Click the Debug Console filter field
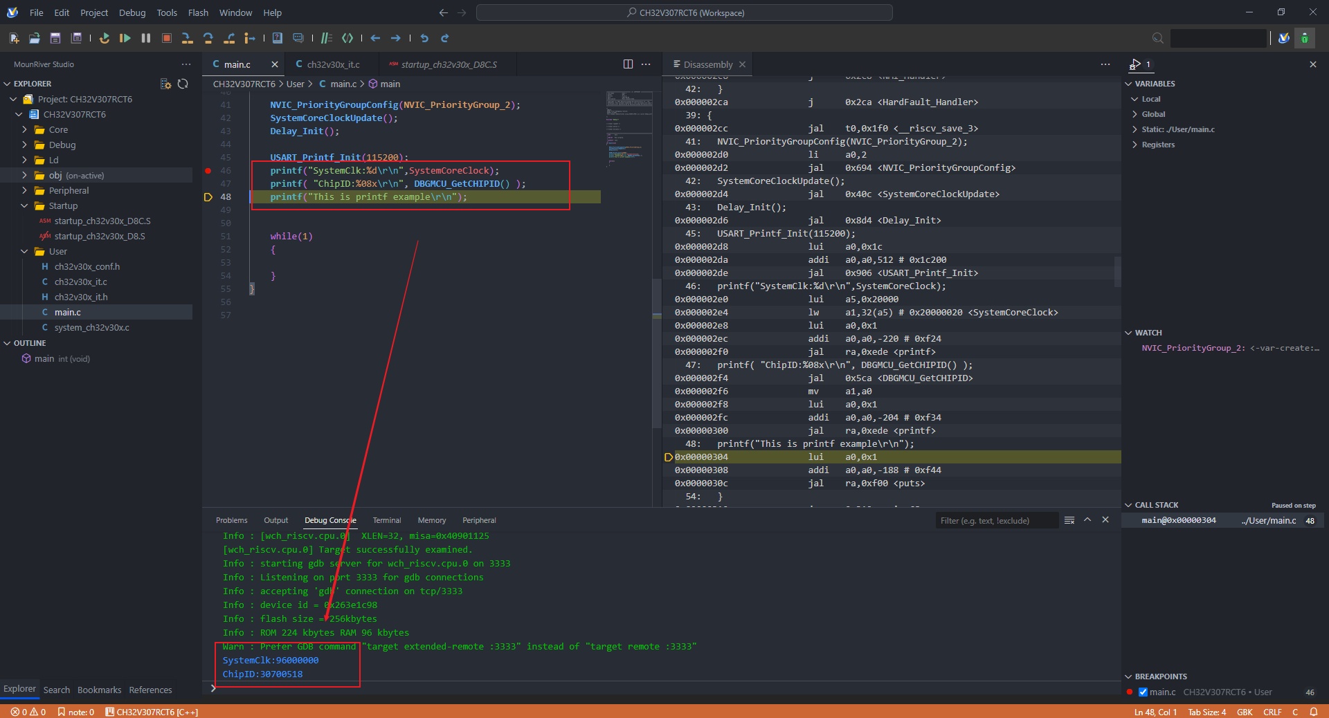Viewport: 1329px width, 718px height. click(x=997, y=520)
